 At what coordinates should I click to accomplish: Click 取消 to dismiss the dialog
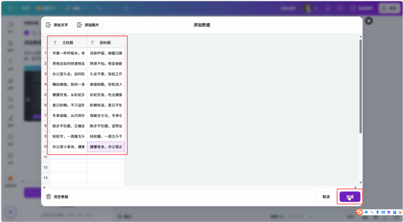(x=326, y=196)
